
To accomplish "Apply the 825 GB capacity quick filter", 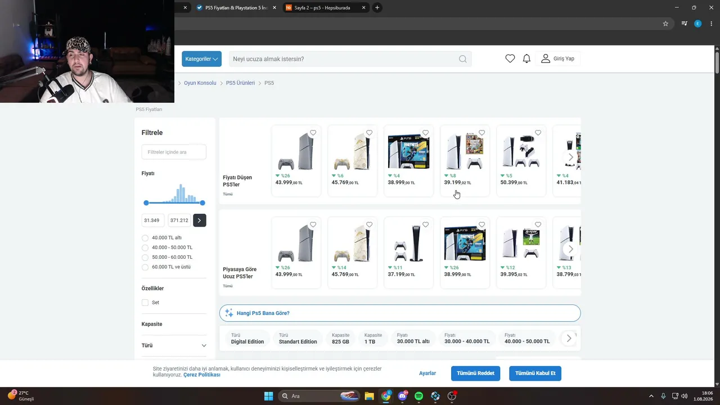I will [341, 338].
